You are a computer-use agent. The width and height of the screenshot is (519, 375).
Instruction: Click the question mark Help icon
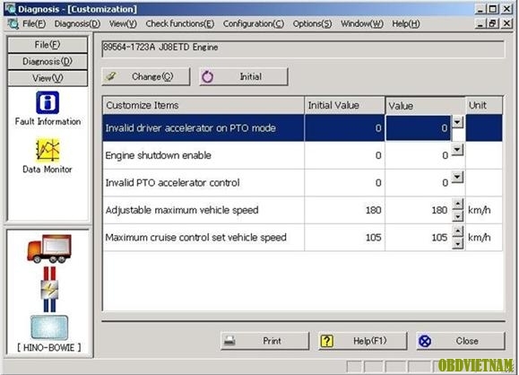(326, 341)
